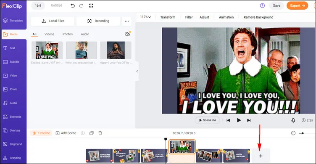
Task: Click the timeline playhead marker
Action: click(x=166, y=139)
